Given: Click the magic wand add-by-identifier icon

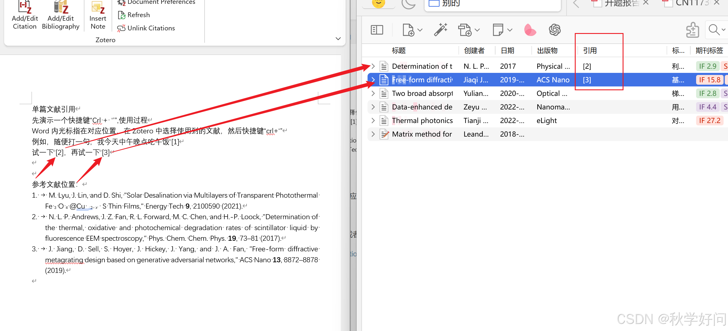Looking at the screenshot, I should click(x=440, y=30).
